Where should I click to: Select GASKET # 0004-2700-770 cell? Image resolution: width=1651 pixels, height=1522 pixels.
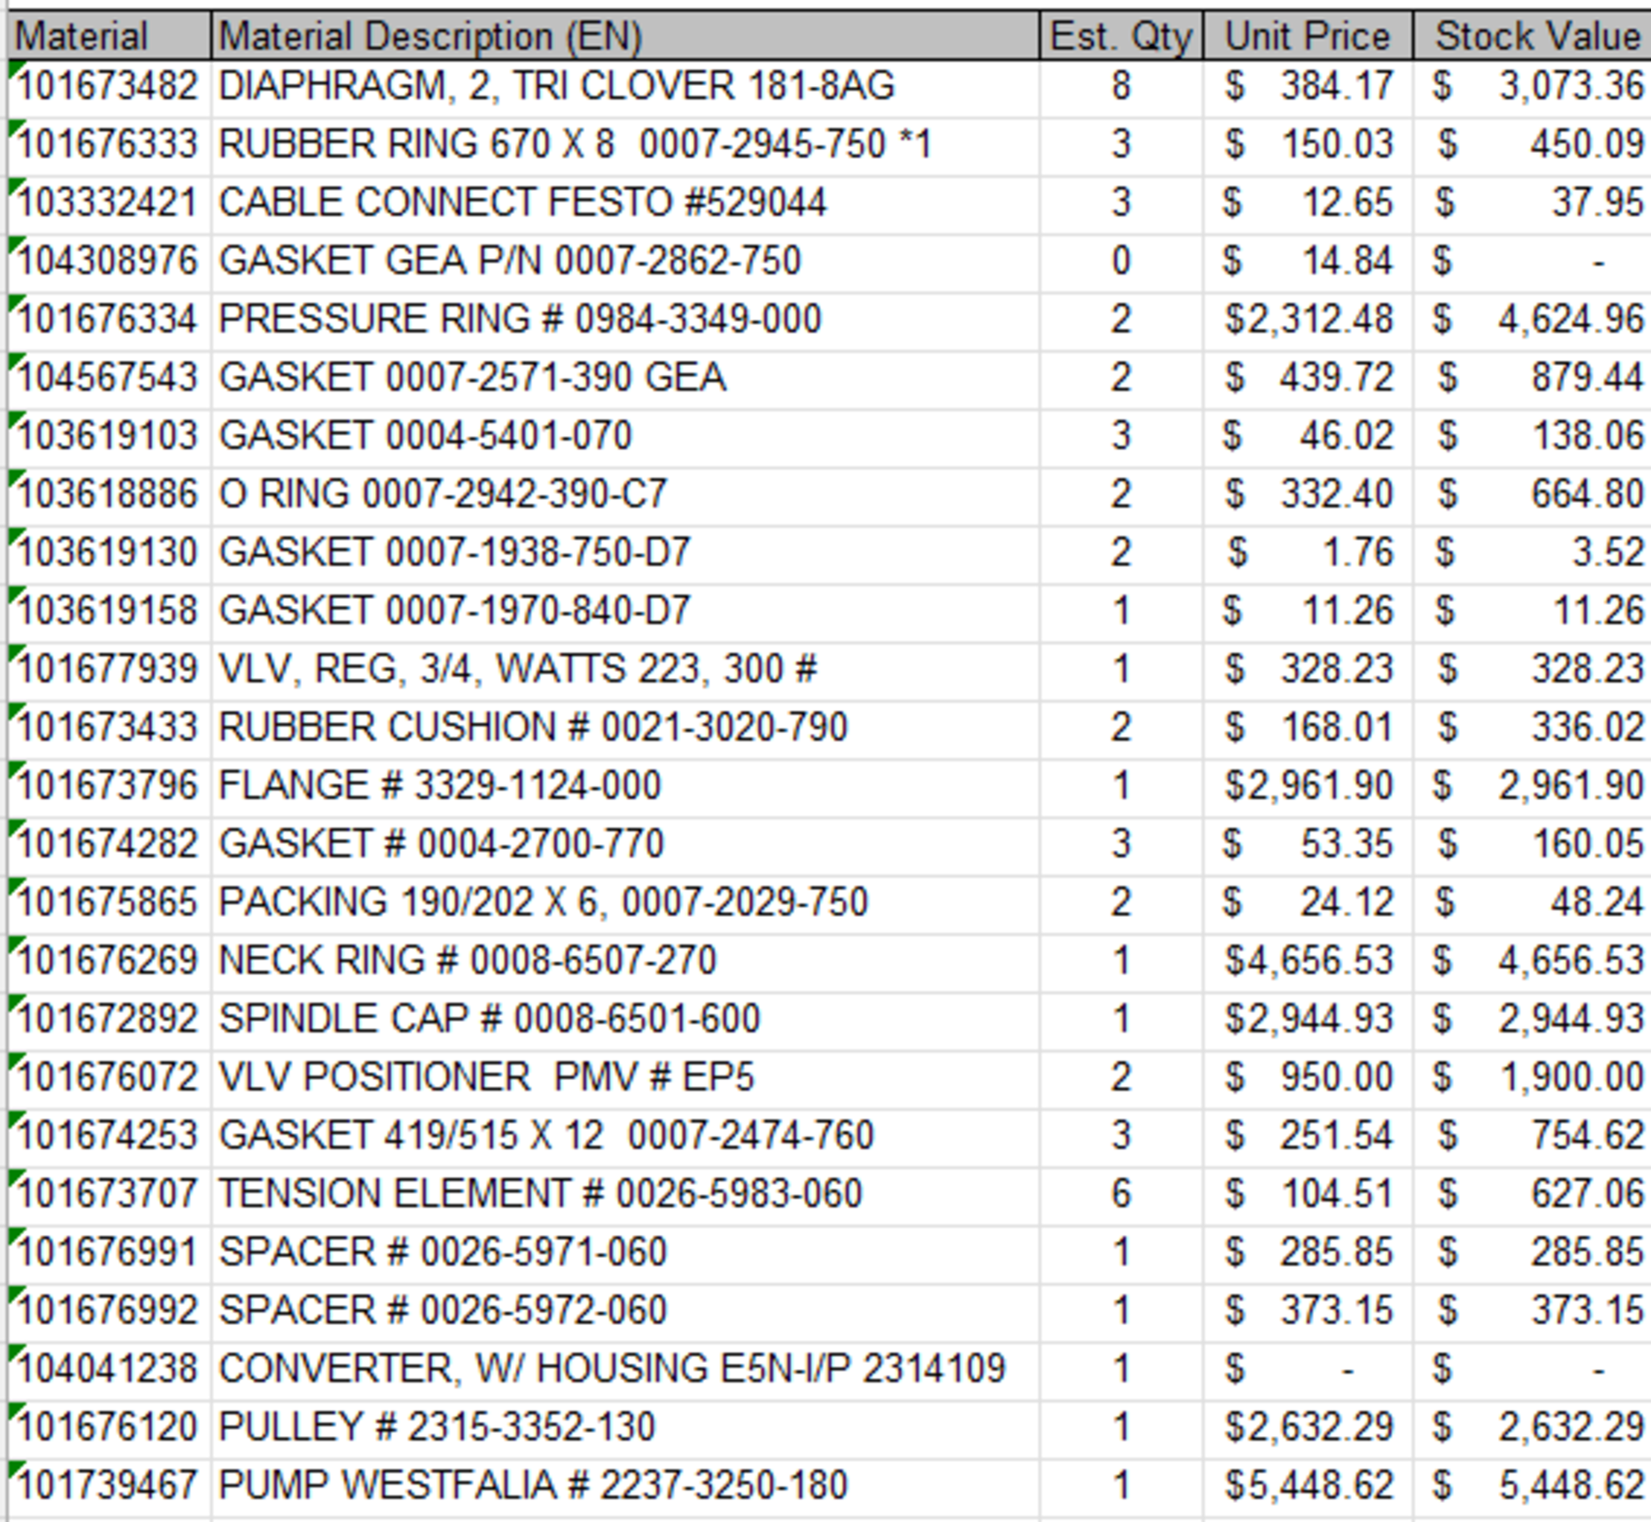(x=625, y=847)
